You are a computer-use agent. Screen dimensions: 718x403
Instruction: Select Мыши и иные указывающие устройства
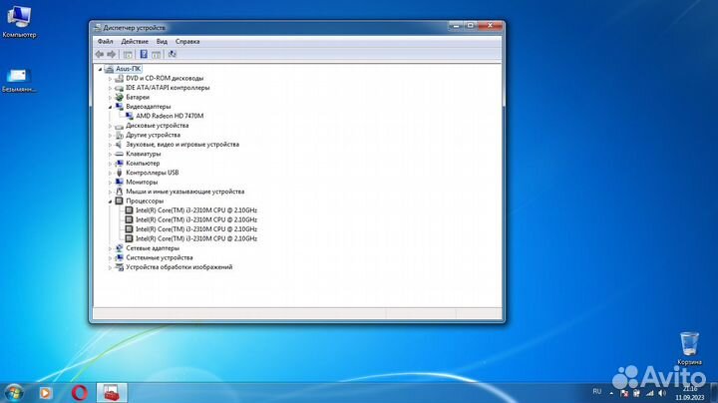[x=185, y=192]
